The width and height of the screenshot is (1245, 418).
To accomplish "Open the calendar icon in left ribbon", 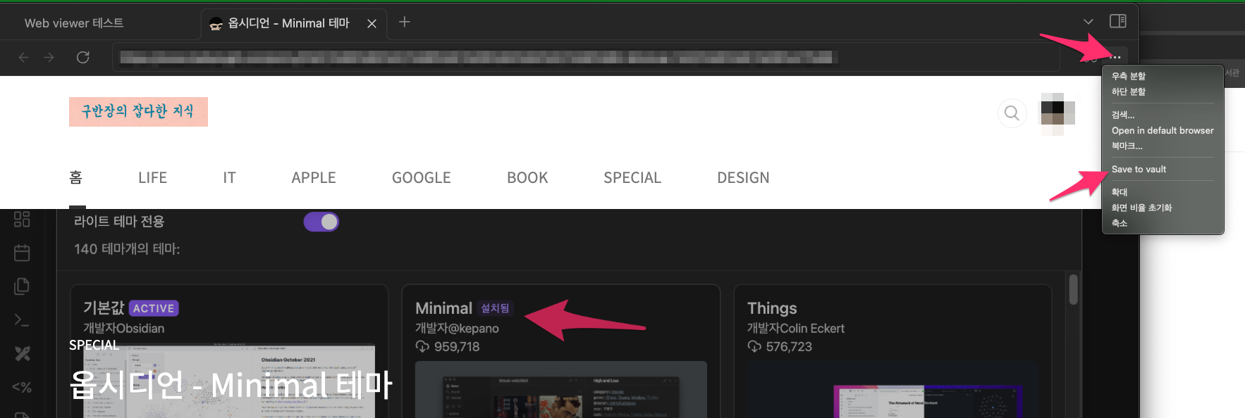I will [22, 253].
